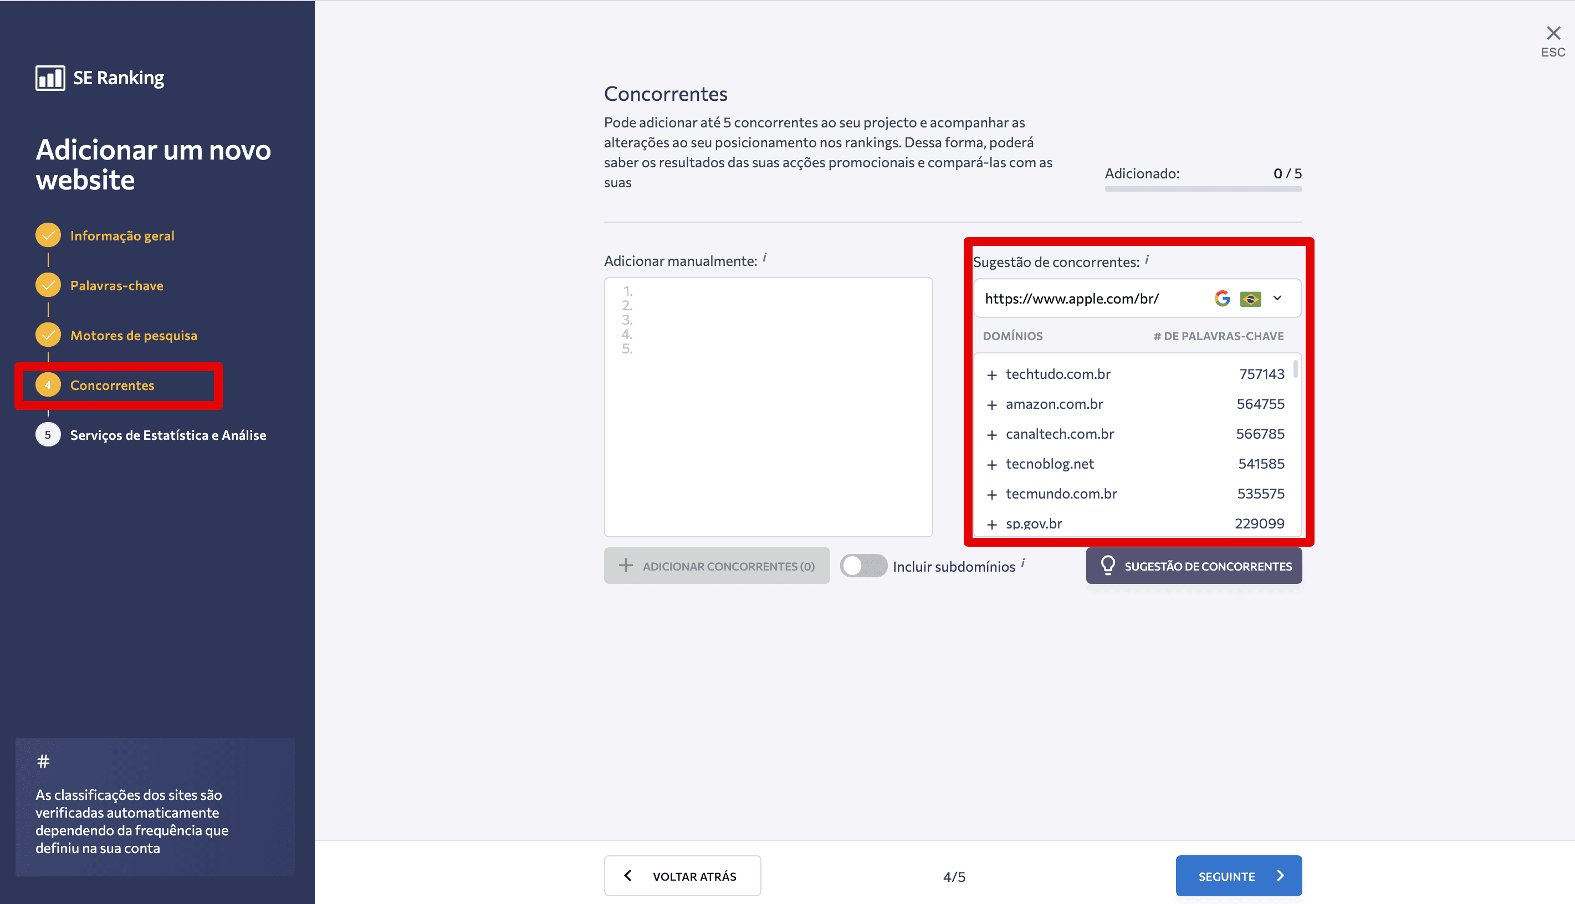Select the tecmundo.com.br domain text
Screen dimensions: 1575x904
click(x=1061, y=494)
